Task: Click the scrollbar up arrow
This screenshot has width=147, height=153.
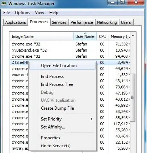Action: [133, 36]
